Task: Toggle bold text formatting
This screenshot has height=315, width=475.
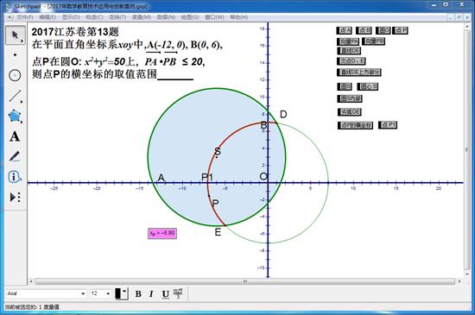Action: (138, 293)
